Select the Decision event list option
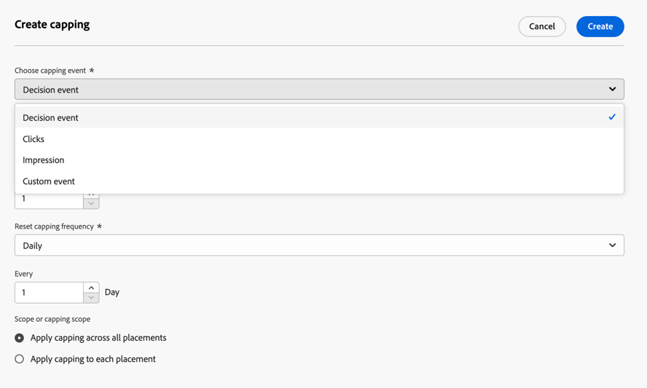Screen dimensions: 647x388 [x=319, y=117]
